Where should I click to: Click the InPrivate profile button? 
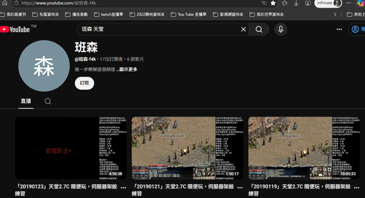[328, 3]
